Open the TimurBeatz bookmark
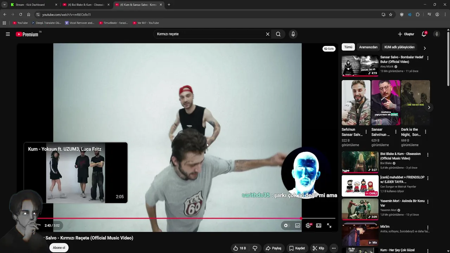 pyautogui.click(x=114, y=23)
